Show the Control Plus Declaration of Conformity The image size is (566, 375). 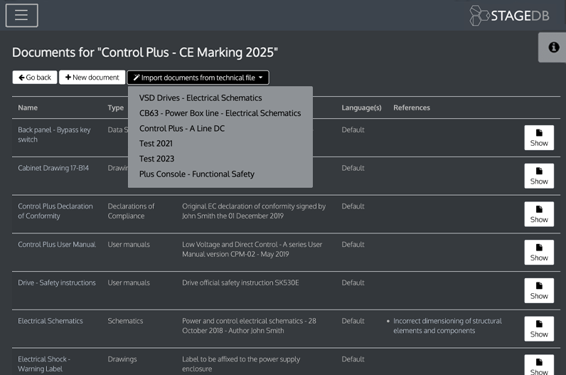pyautogui.click(x=538, y=214)
